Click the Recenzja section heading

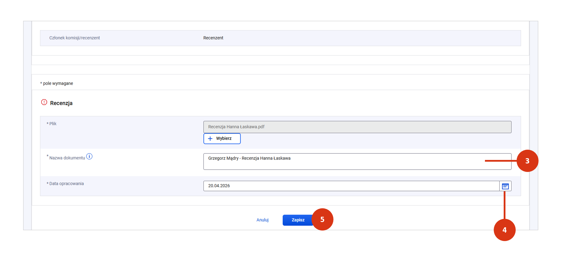pos(61,103)
